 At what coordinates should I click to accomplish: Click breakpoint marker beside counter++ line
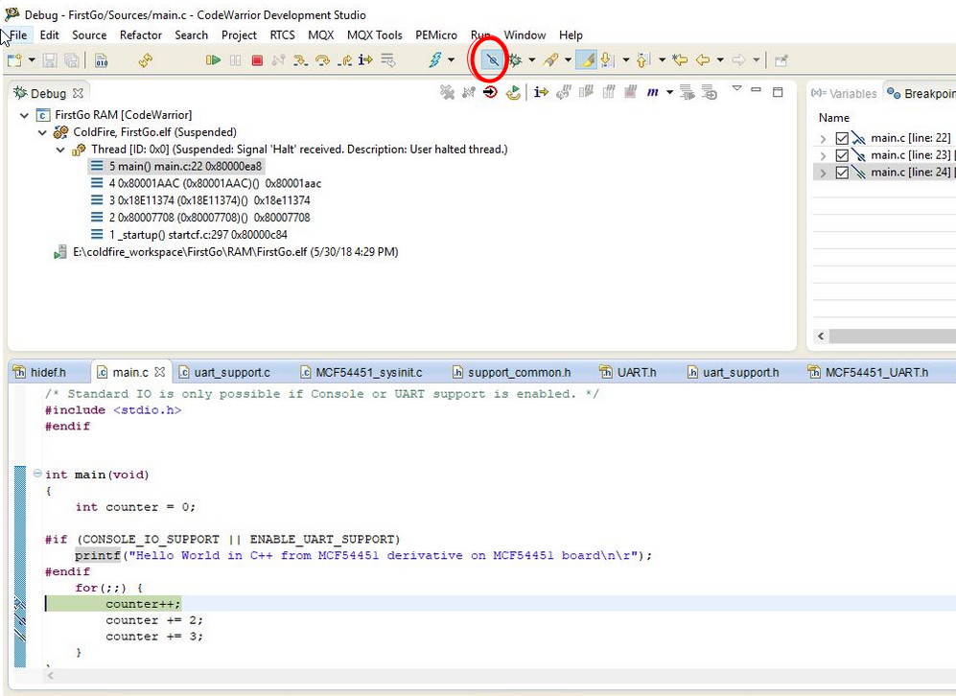(x=20, y=604)
